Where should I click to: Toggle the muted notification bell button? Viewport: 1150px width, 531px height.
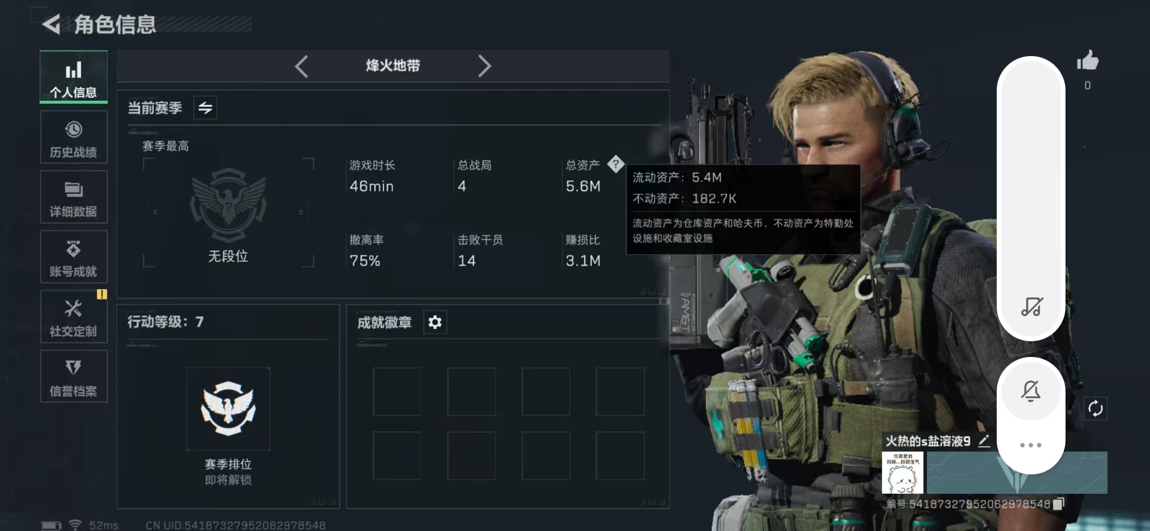click(1031, 391)
